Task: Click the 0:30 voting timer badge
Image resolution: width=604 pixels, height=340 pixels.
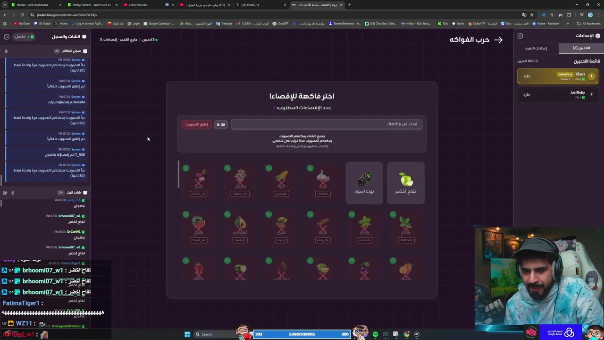Action: [221, 125]
